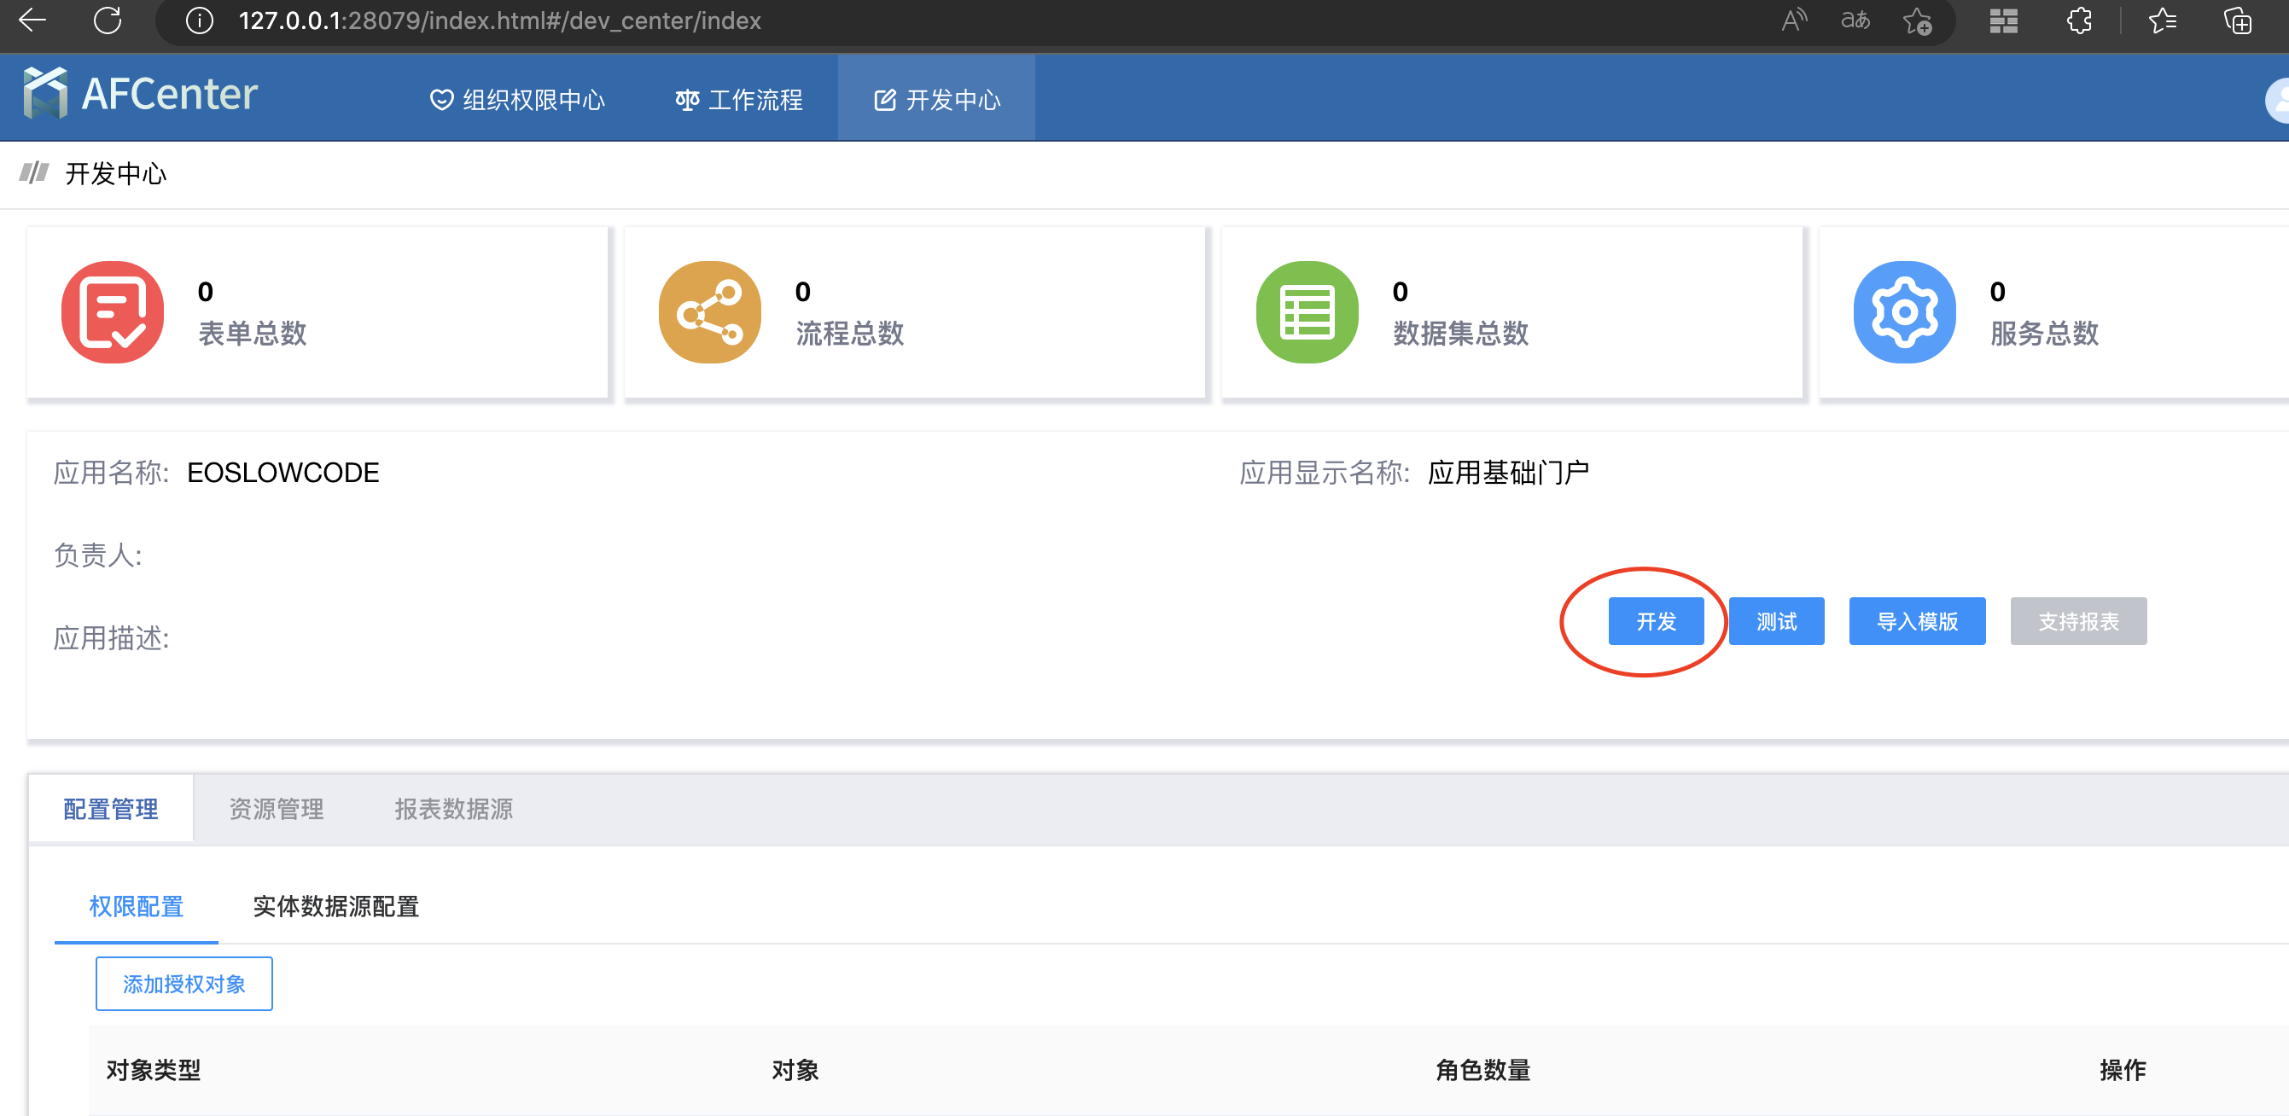Open 实体数据源配置 sub-tab
This screenshot has width=2289, height=1116.
[335, 906]
